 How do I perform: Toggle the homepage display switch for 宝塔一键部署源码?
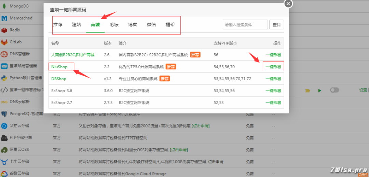pos(334,90)
